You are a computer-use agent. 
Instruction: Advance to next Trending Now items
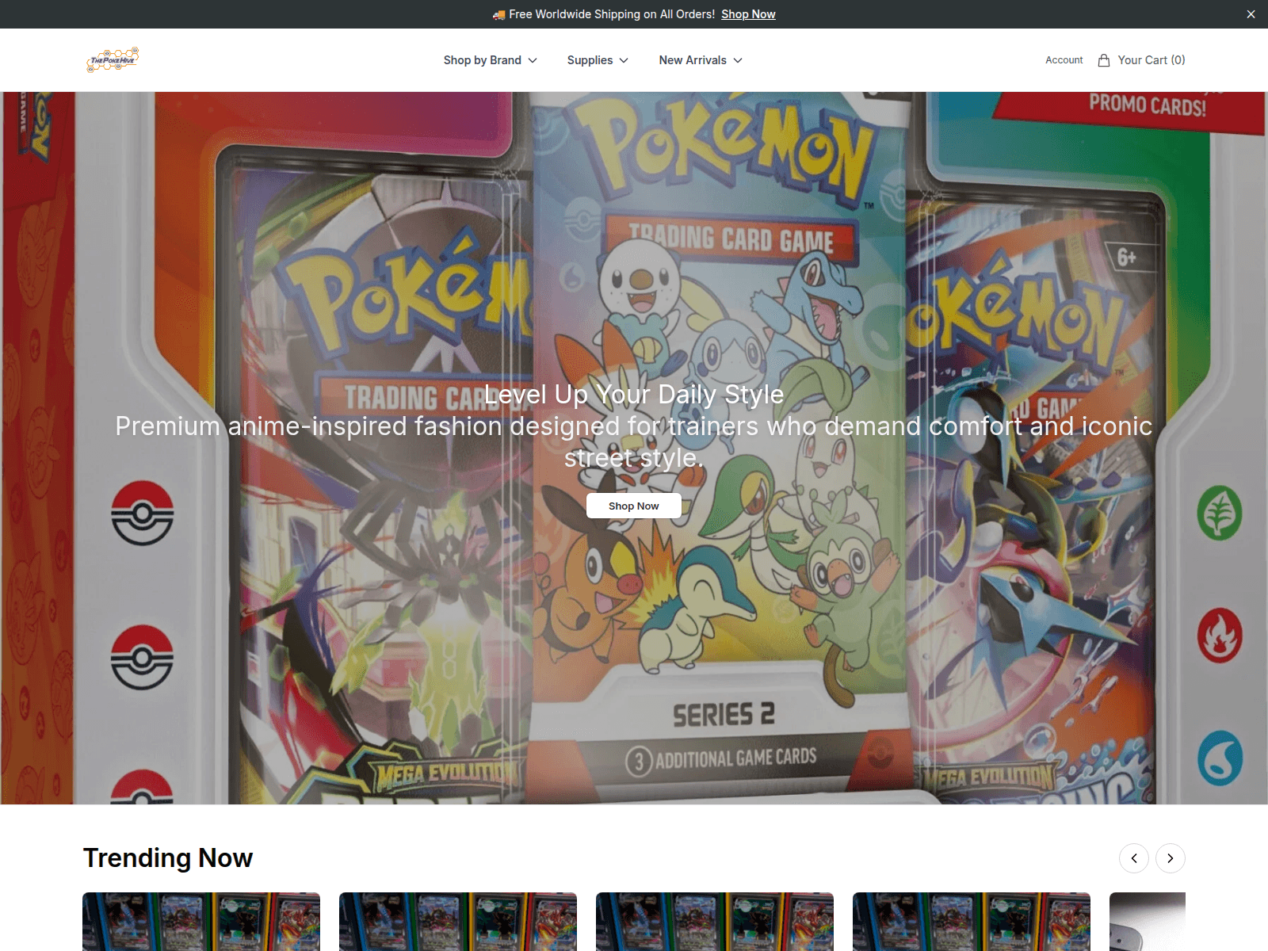point(1171,858)
